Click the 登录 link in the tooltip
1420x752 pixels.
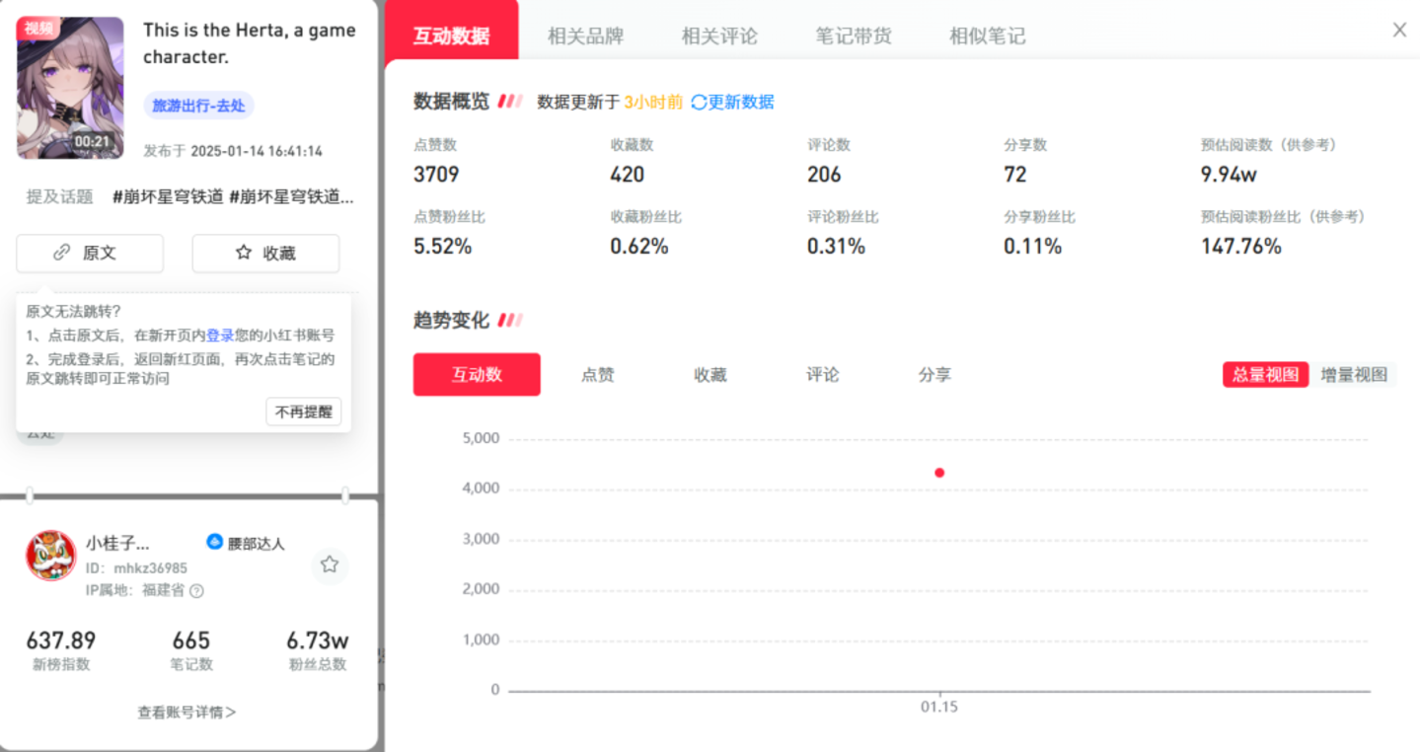pyautogui.click(x=220, y=336)
